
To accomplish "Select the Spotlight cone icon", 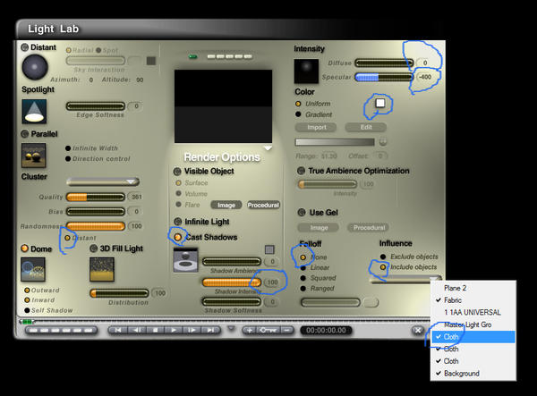I will click(x=34, y=112).
